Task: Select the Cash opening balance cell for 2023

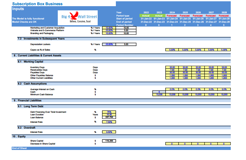Action: 159,92
